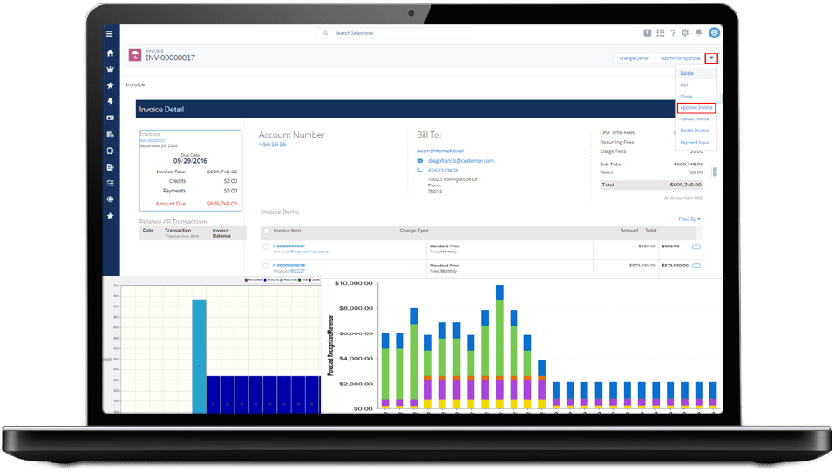Open row actions for the $573,030.00 item

click(x=696, y=266)
